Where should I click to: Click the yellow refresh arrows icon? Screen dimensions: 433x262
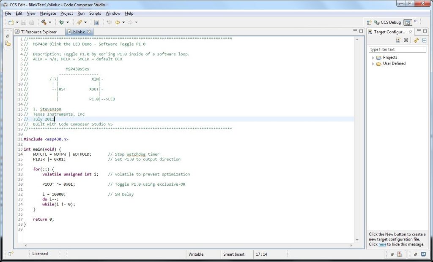click(416, 40)
